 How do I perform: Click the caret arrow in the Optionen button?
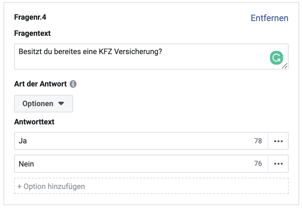point(61,104)
